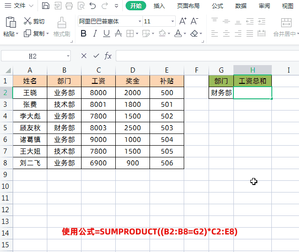Click the Save As icon
Screen dimensions: 299x252
coord(57,6)
